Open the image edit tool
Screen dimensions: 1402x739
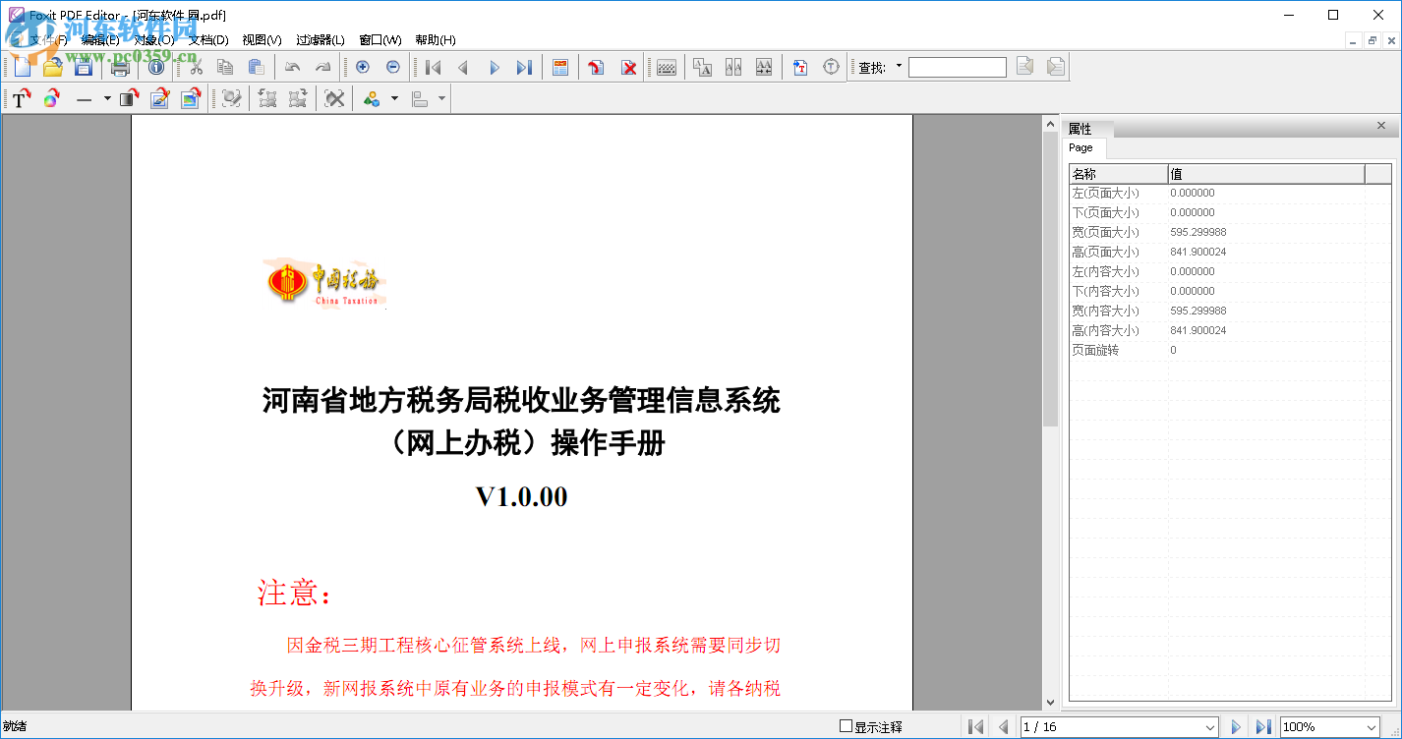(x=160, y=98)
